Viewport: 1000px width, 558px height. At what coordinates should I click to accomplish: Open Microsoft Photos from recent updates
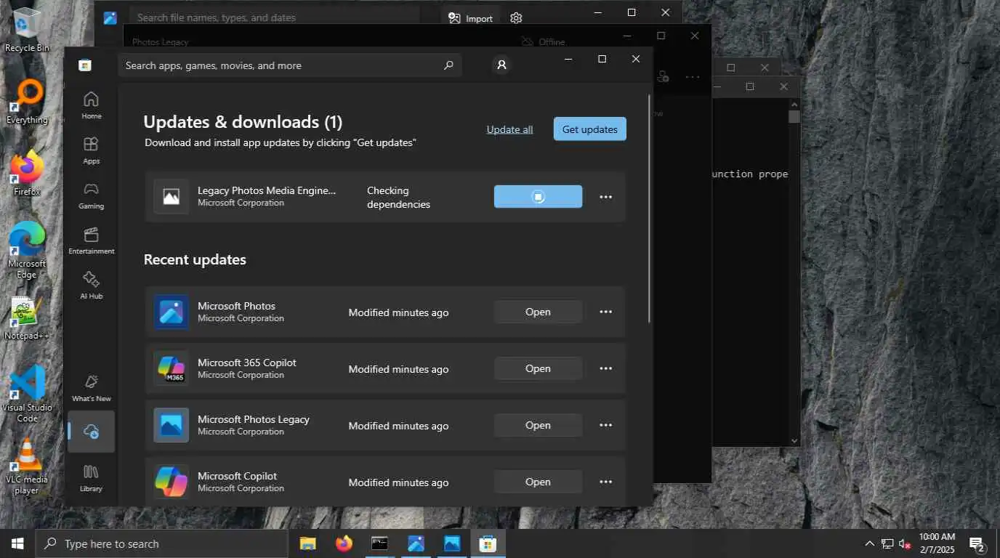pyautogui.click(x=538, y=312)
